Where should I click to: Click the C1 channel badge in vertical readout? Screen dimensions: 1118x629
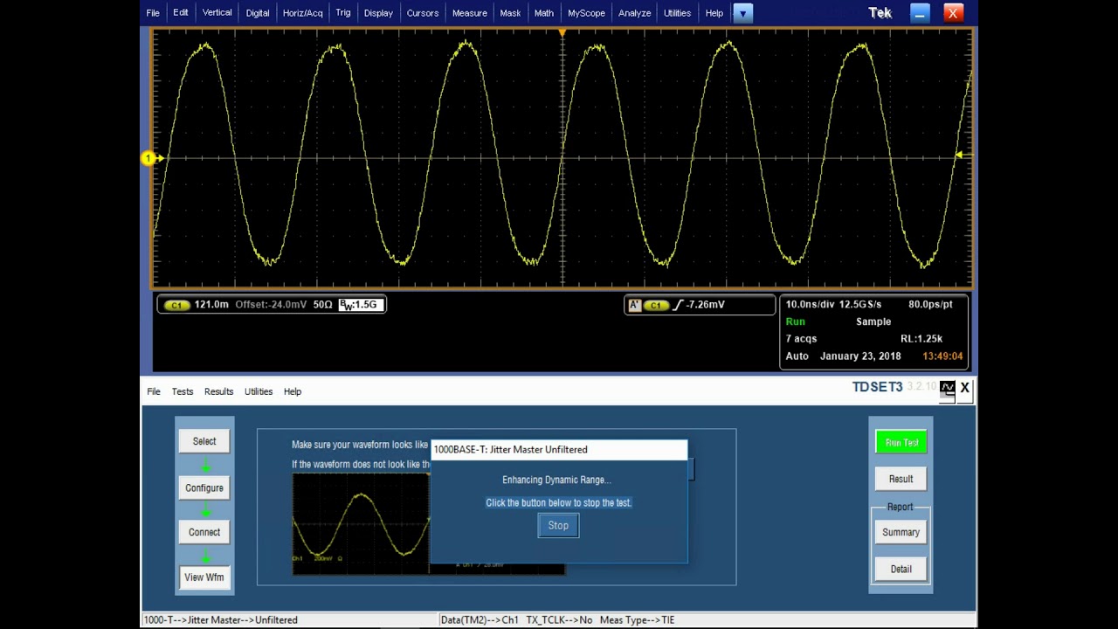177,305
